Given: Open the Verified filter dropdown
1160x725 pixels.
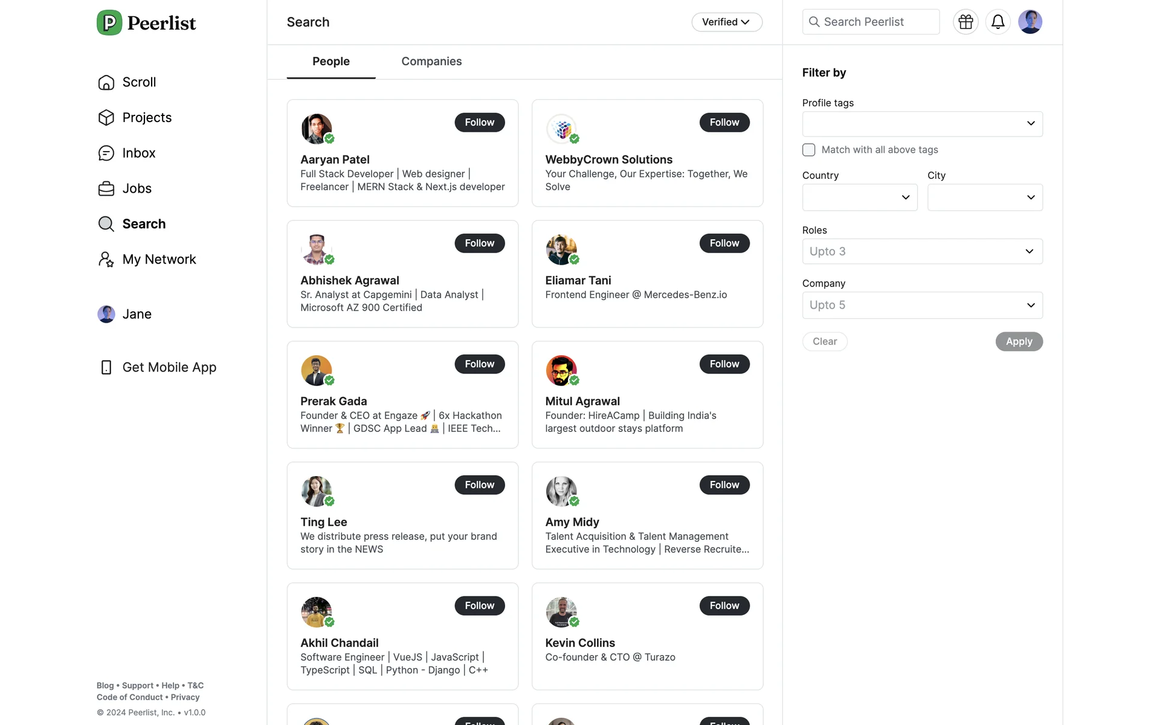Looking at the screenshot, I should 726,22.
